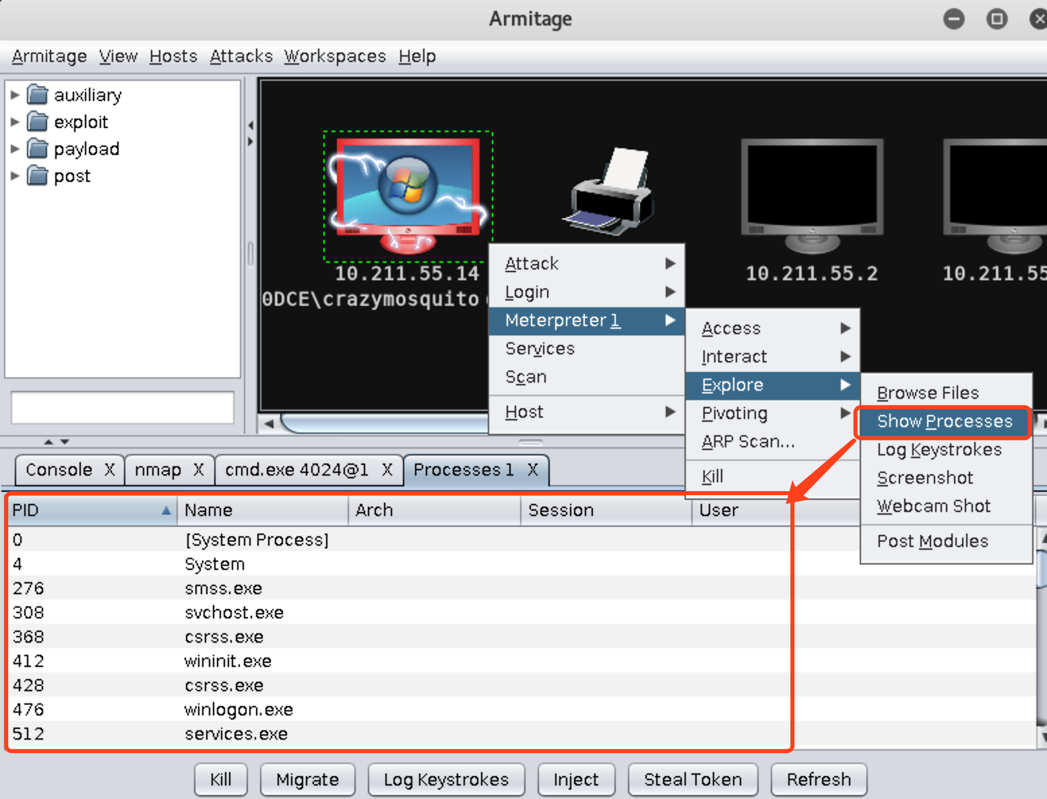Choose Scan from the host menu
This screenshot has height=799, width=1047.
point(587,377)
